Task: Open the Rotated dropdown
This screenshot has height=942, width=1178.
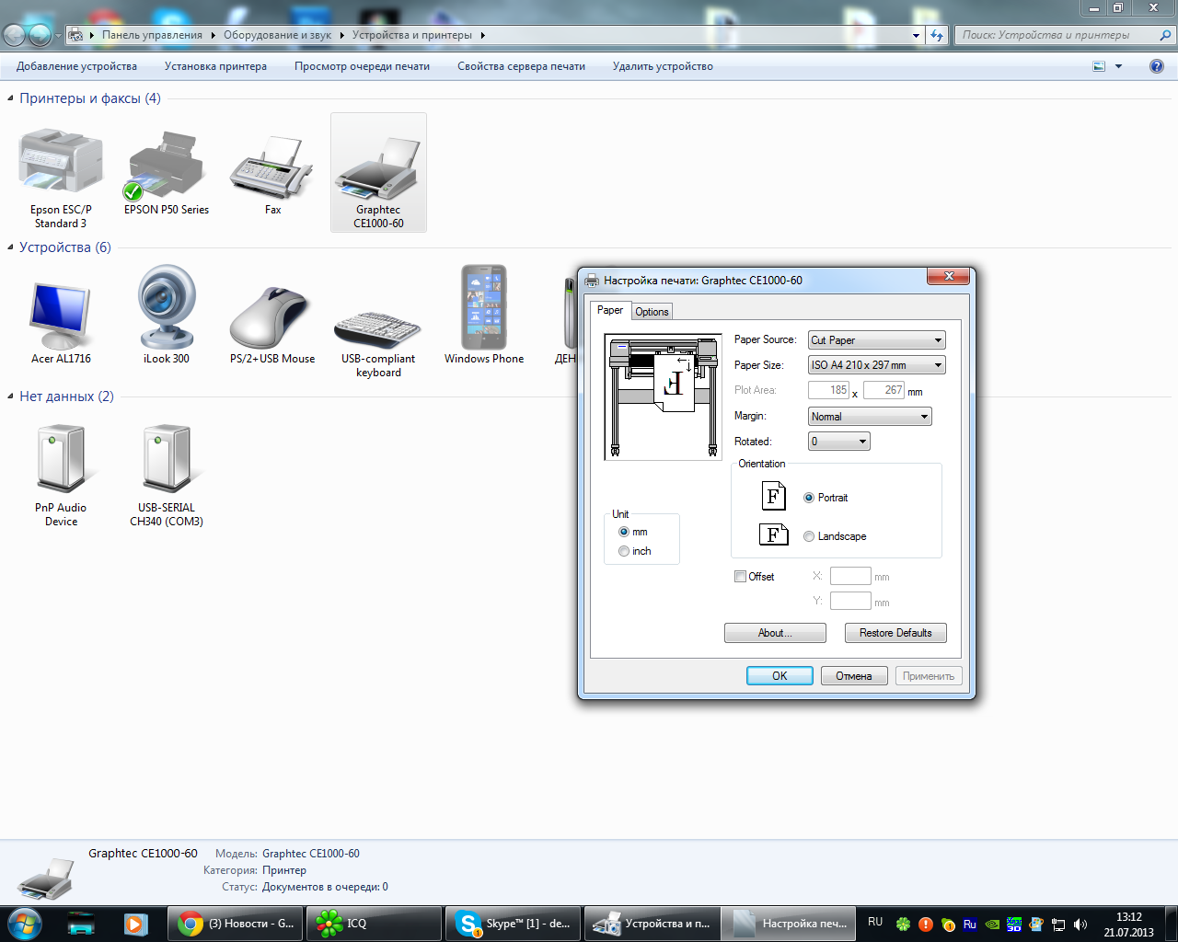Action: [839, 442]
